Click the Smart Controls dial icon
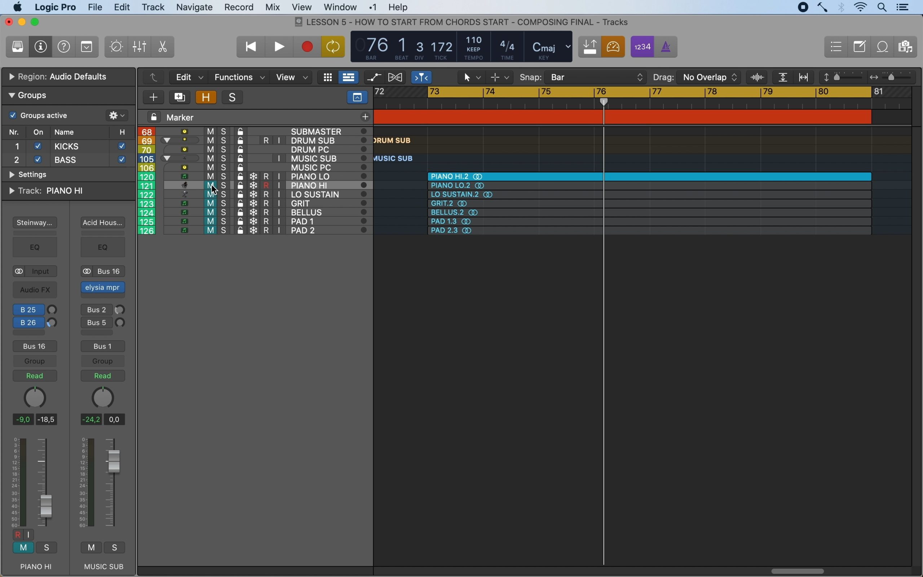 [x=116, y=47]
